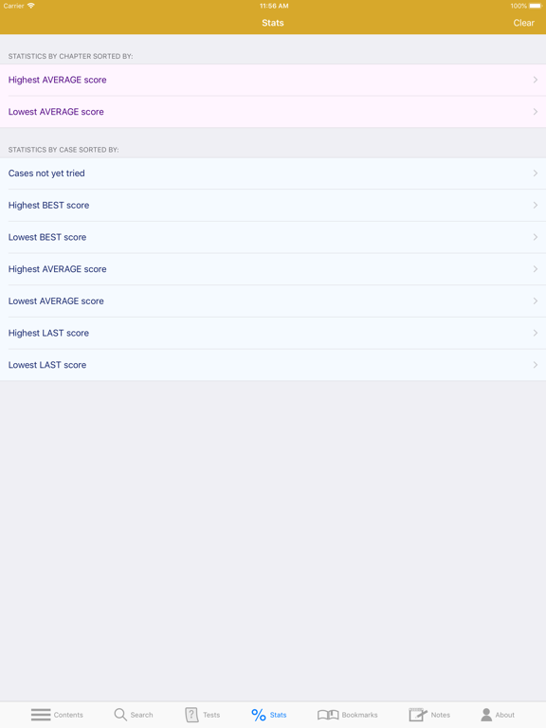Tap the battery indicator icon
546x728 pixels.
(536, 6)
